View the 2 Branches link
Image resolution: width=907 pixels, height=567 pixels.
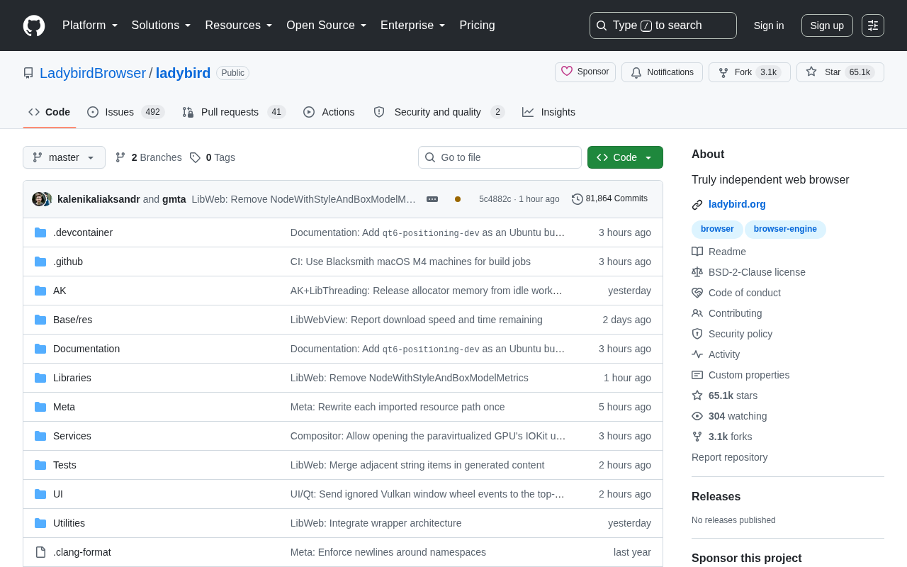(149, 157)
